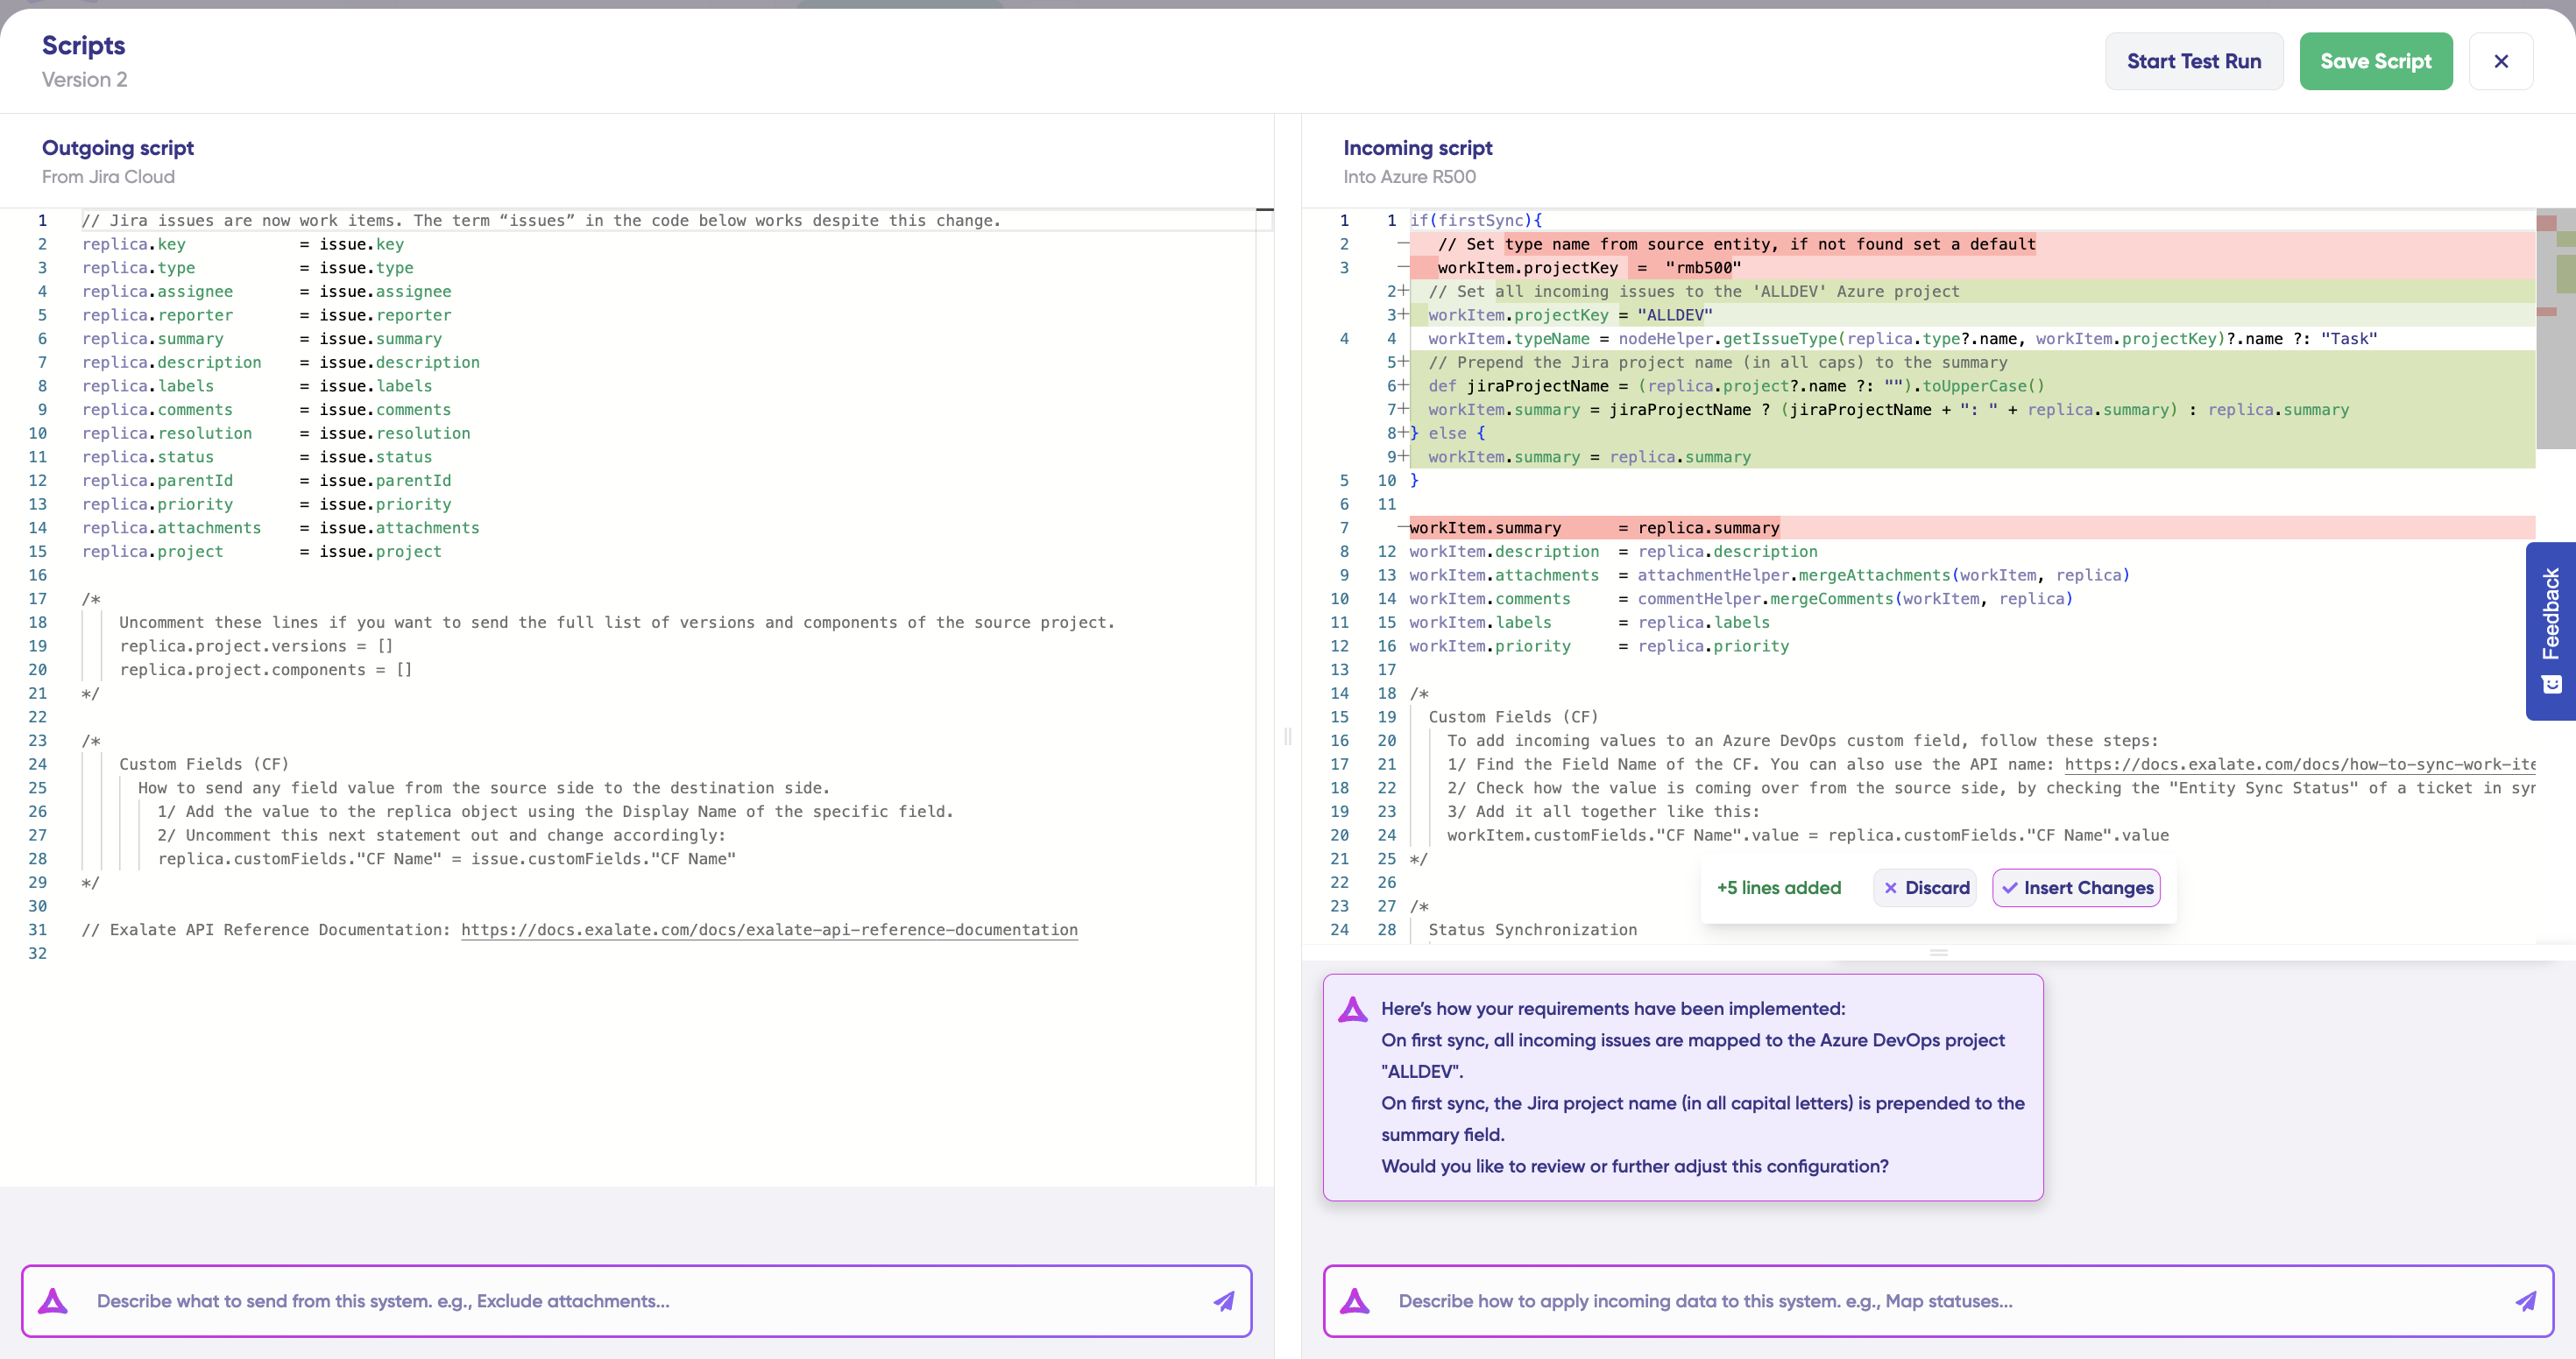Screen dimensions: 2576x1359
Task: Click the X icon on Discard
Action: tap(1890, 887)
